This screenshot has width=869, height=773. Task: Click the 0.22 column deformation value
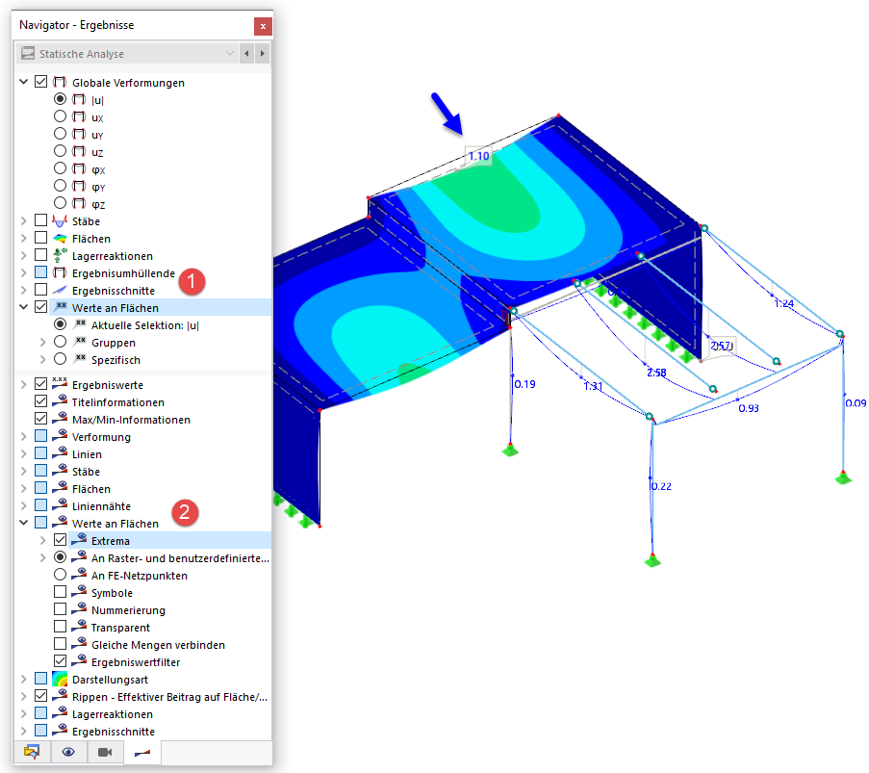coord(661,486)
